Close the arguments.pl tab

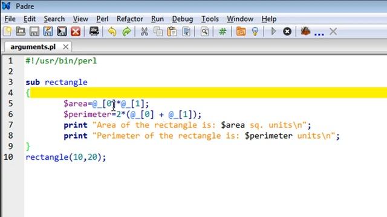[65, 47]
